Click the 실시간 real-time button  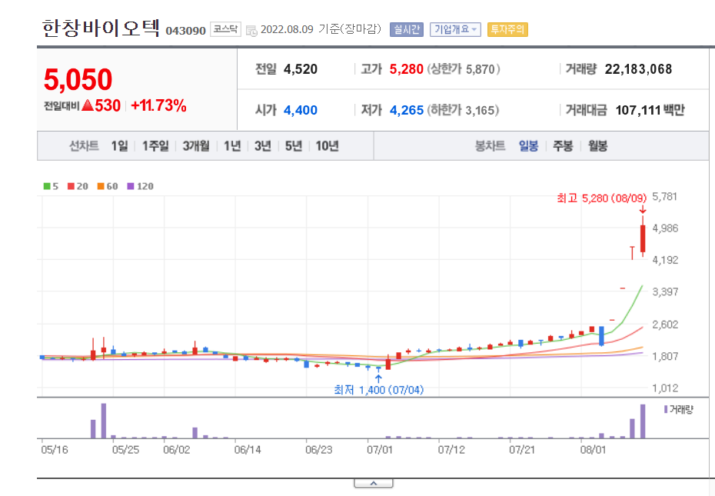tap(406, 30)
